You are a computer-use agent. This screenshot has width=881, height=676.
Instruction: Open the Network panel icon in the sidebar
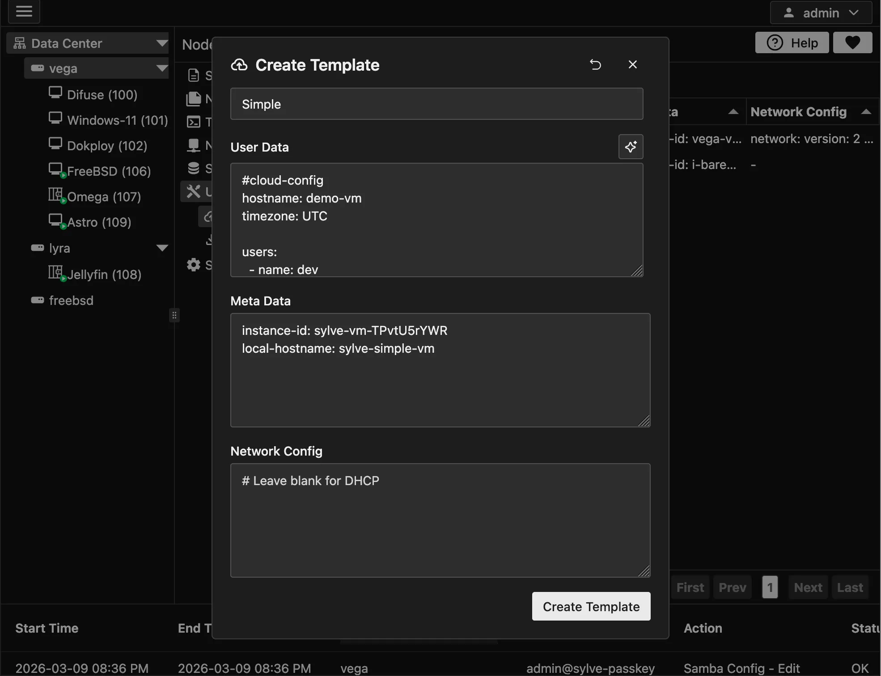pyautogui.click(x=193, y=145)
